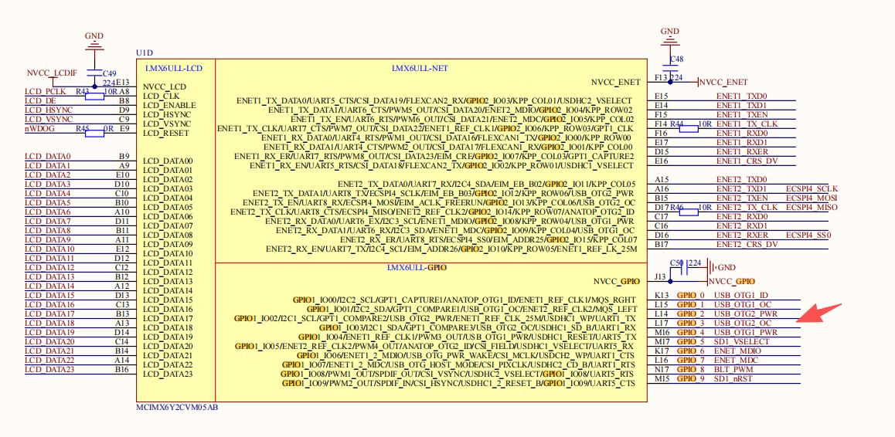Click the LCD_DATA23 net label on left
The width and height of the screenshot is (895, 437).
point(49,369)
